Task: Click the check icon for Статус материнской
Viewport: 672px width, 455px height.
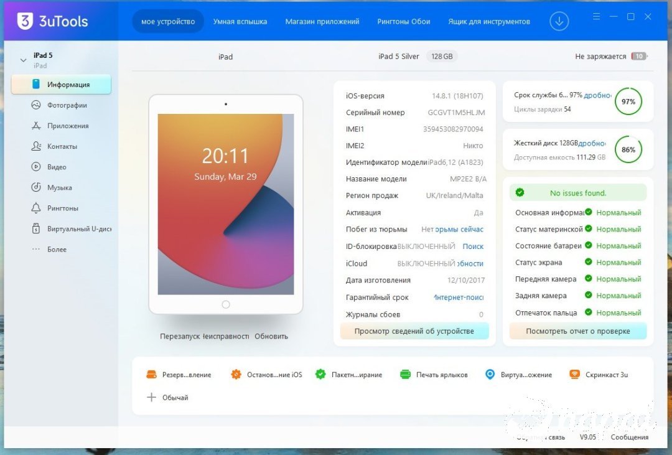Action: (589, 228)
